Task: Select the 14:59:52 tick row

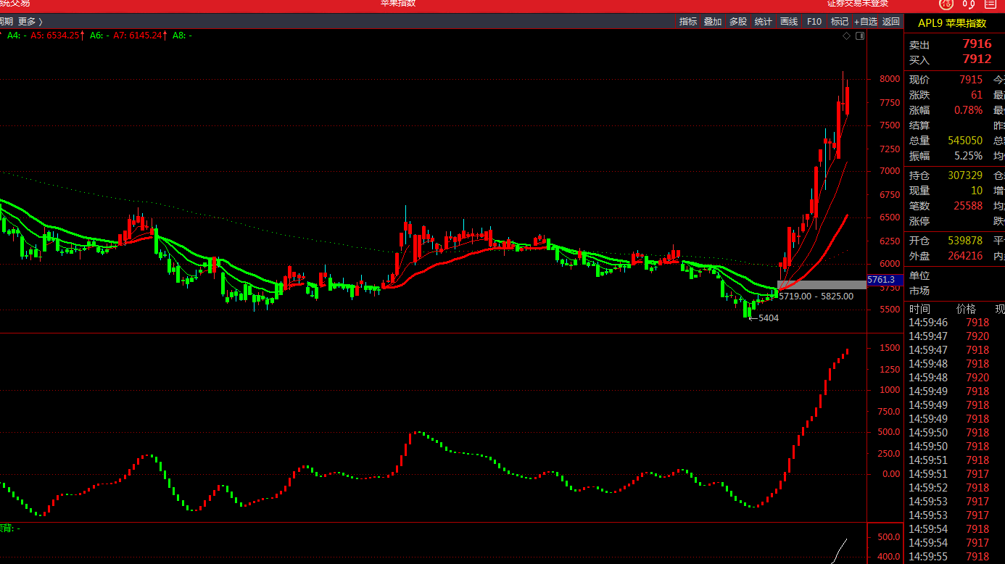Action: click(955, 488)
